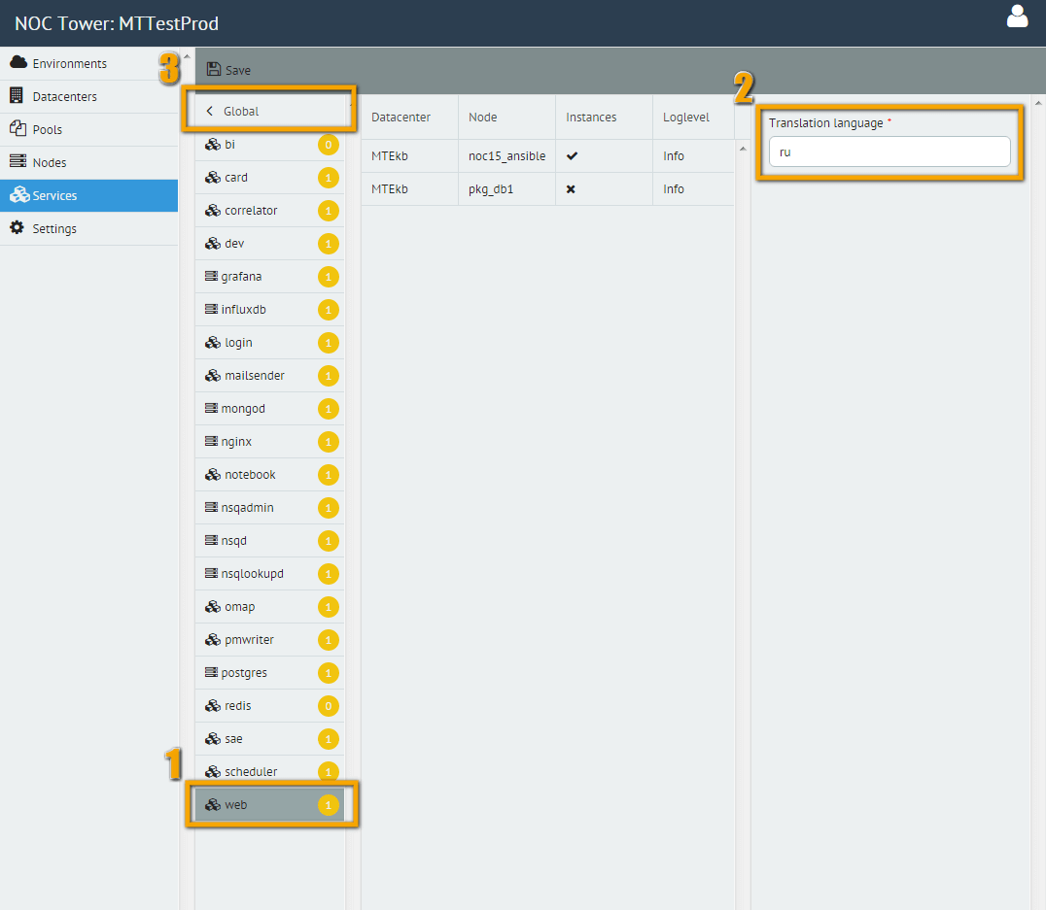Click the noc15_ansible node cell
1046x910 pixels.
coord(507,156)
